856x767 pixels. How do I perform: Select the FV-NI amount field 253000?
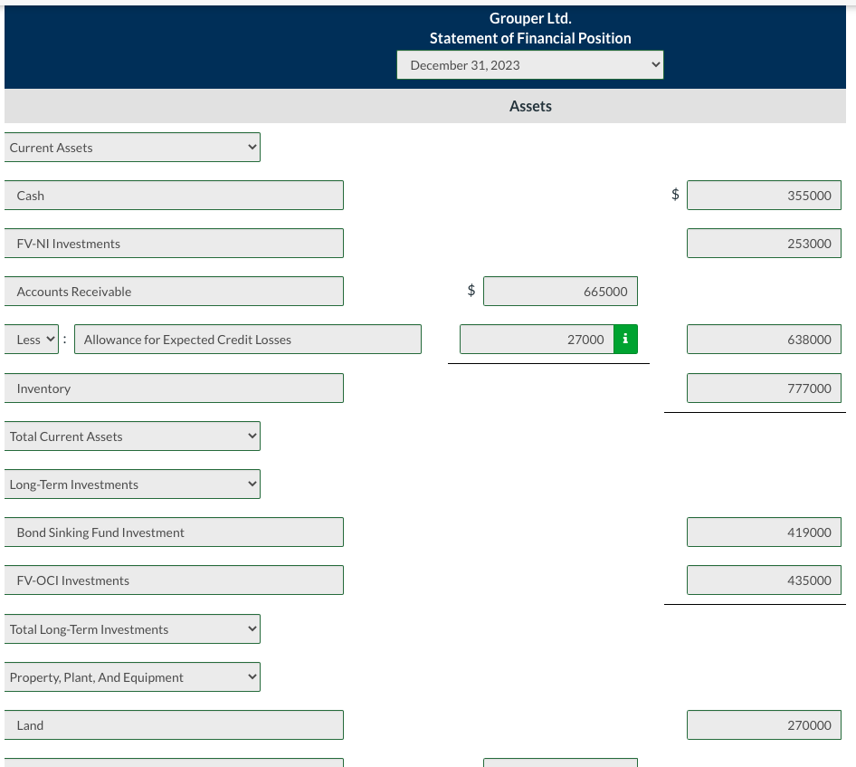[764, 243]
